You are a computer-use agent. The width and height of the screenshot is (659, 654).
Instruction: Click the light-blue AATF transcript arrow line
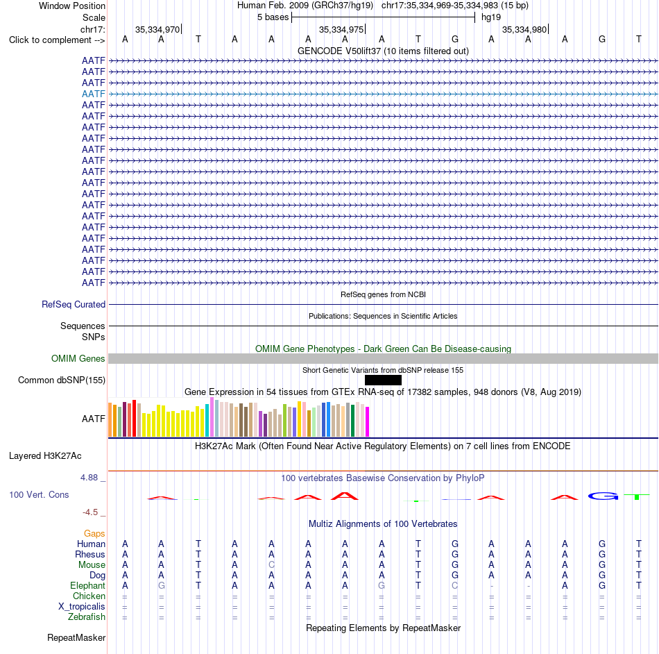pyautogui.click(x=383, y=94)
